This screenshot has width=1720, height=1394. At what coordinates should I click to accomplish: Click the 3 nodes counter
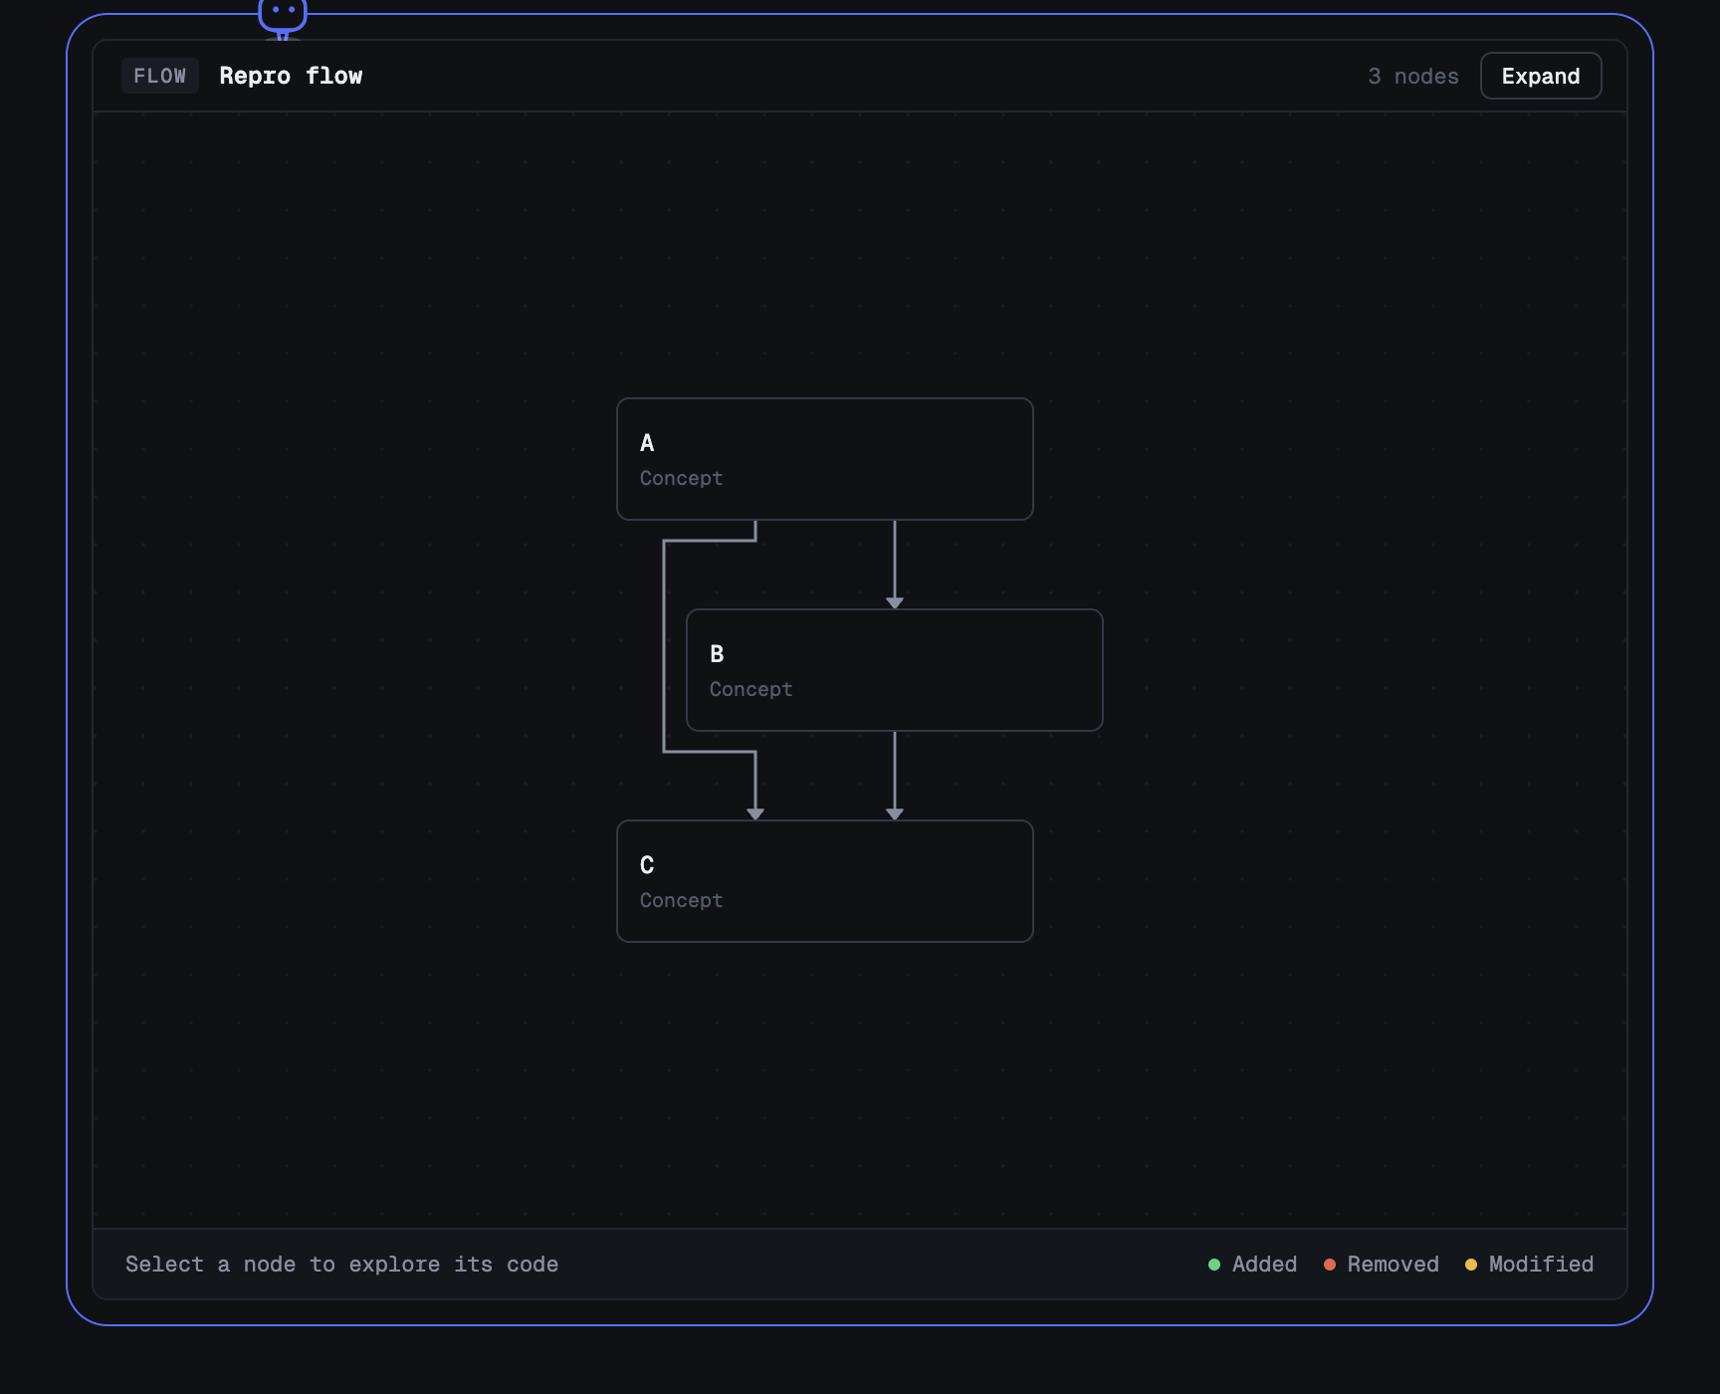coord(1412,77)
